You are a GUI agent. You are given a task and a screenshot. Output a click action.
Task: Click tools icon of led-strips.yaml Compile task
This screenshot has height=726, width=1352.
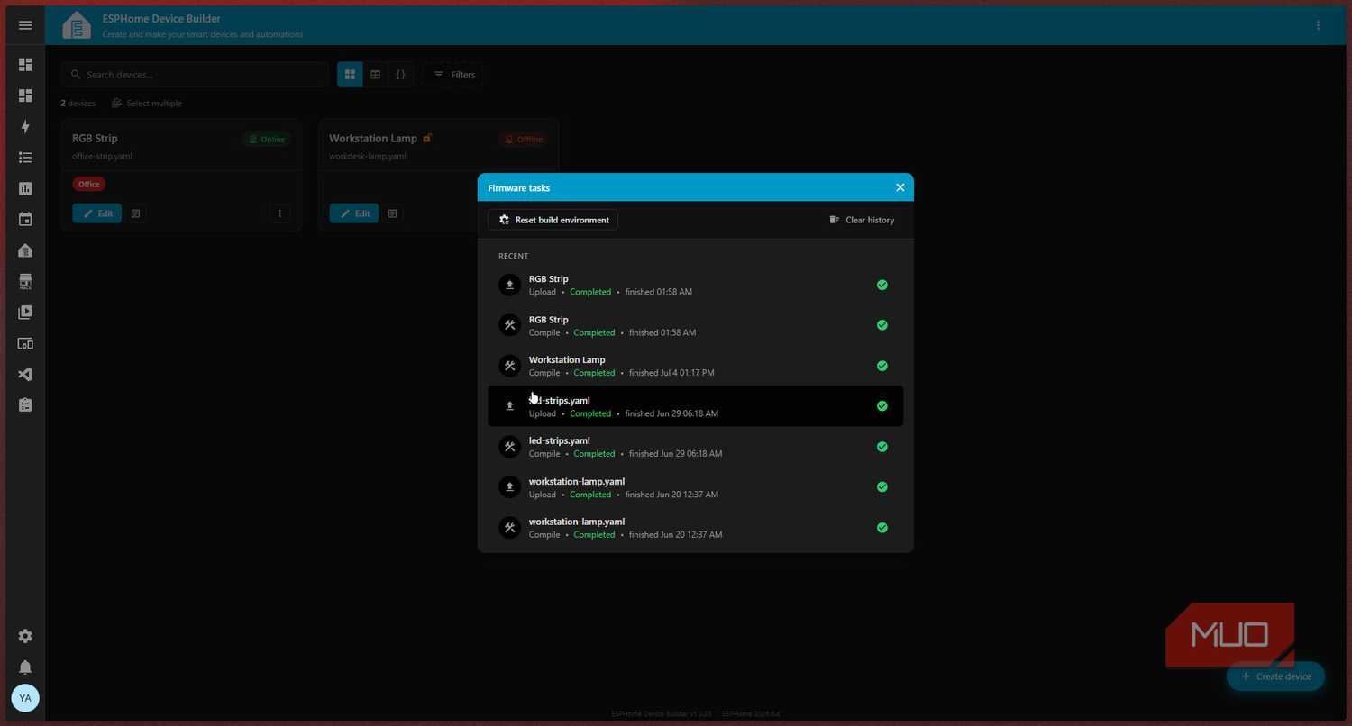[509, 447]
